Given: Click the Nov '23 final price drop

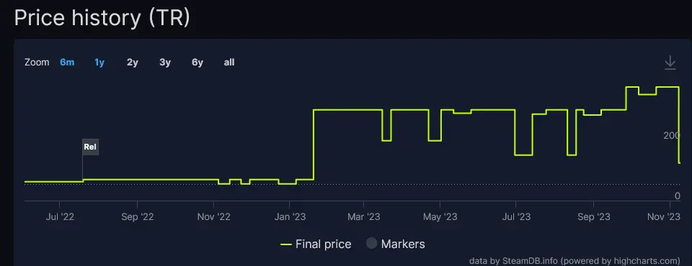Looking at the screenshot, I should (678, 125).
